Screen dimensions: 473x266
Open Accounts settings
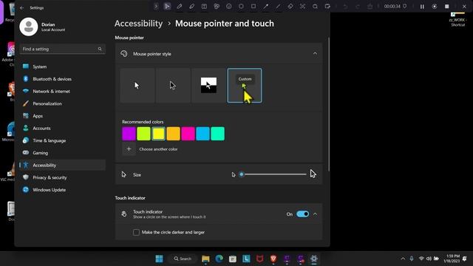(62, 128)
